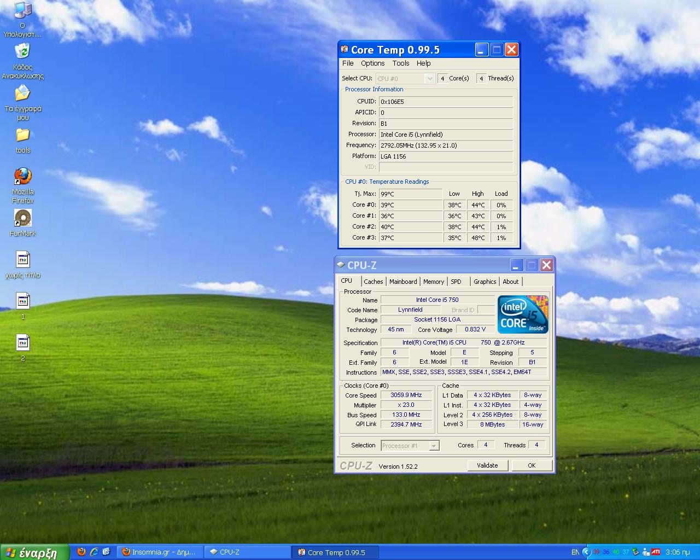Open the Processor #1 selection dropdown
700x560 pixels.
pyautogui.click(x=410, y=446)
